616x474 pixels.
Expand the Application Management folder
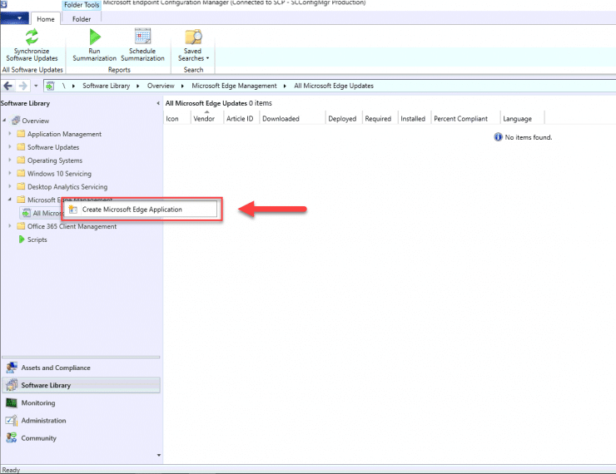[10, 134]
